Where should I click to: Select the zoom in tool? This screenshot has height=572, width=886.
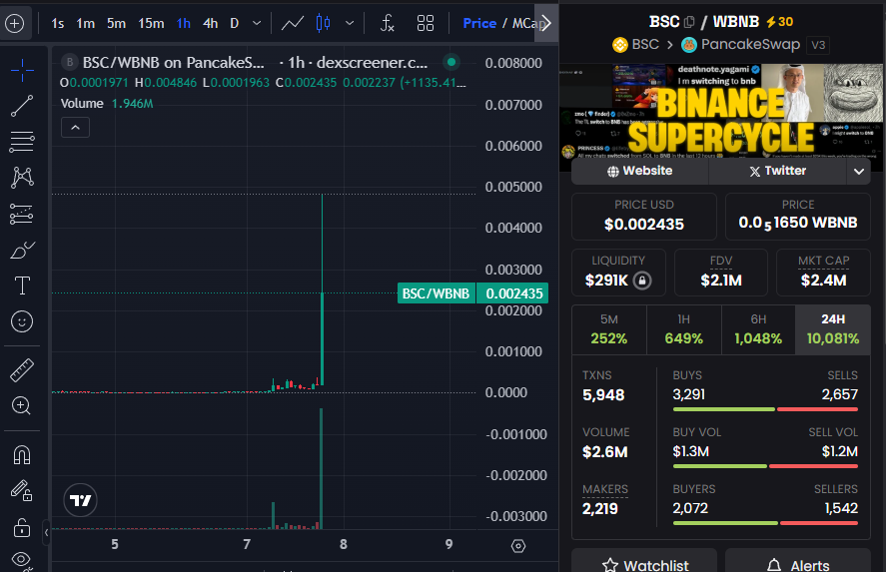[x=22, y=405]
